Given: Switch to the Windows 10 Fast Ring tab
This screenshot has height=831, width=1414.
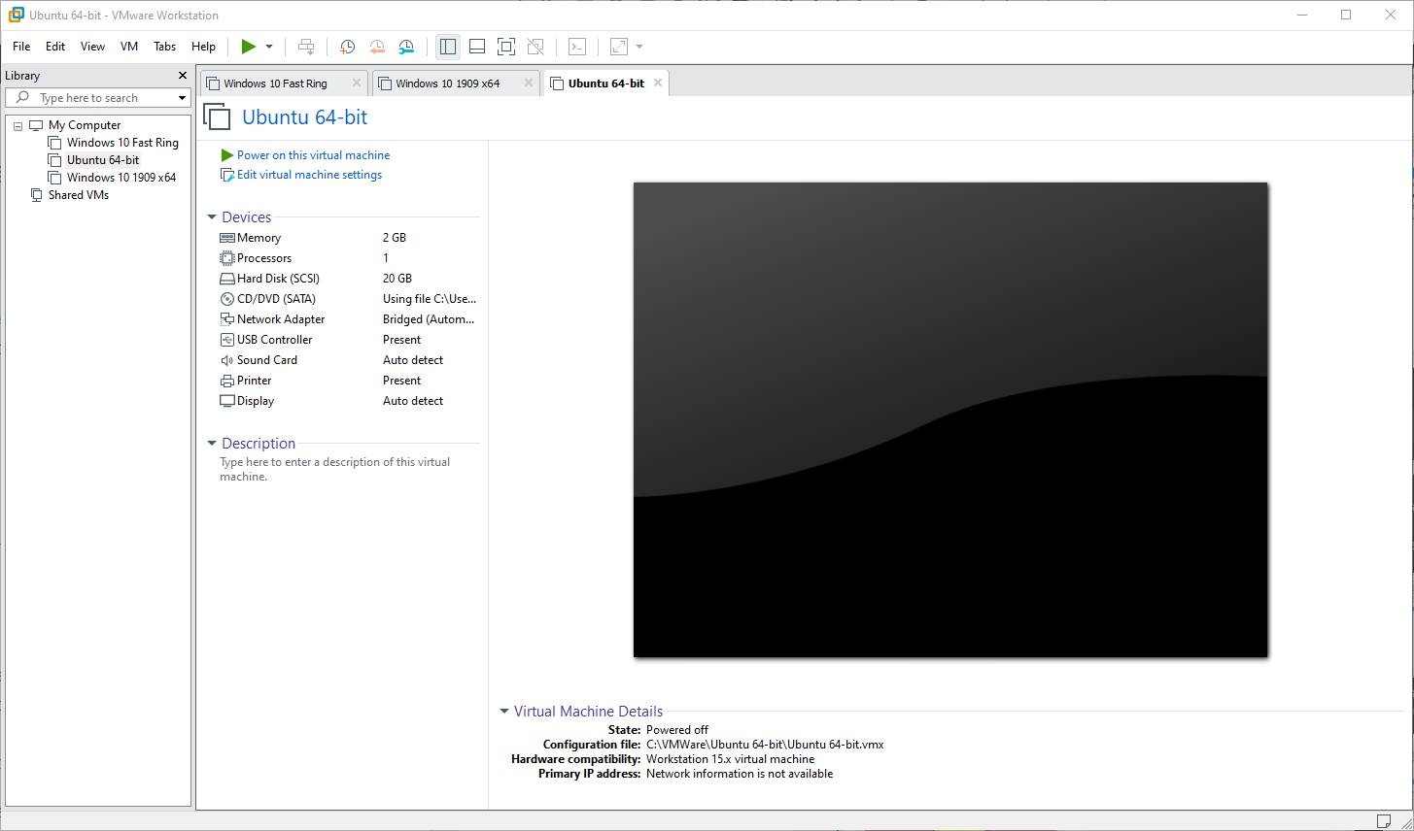Looking at the screenshot, I should click(275, 83).
